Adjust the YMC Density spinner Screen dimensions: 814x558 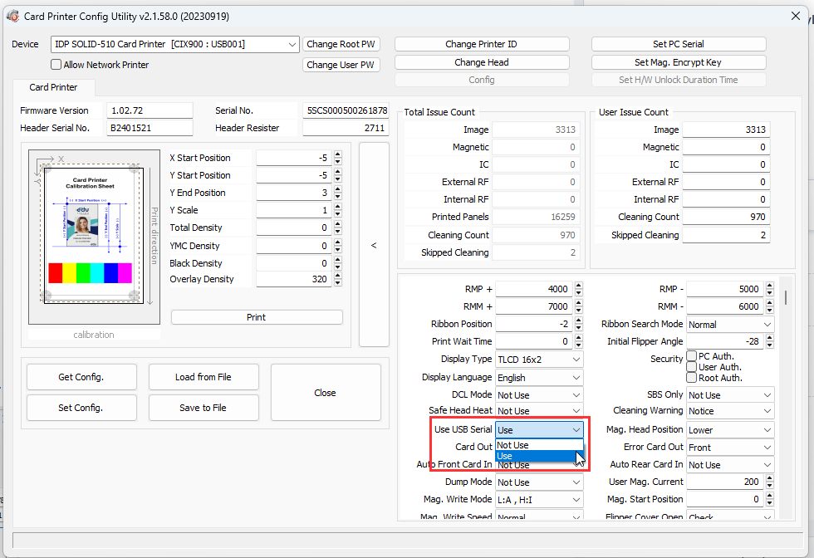tap(338, 246)
